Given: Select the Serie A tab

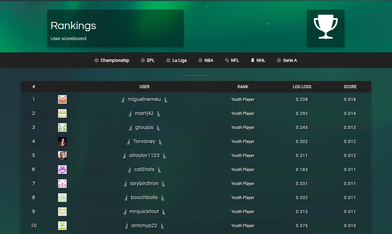Looking at the screenshot, I should [290, 60].
